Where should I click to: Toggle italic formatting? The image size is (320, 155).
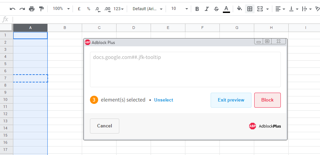click(x=207, y=9)
